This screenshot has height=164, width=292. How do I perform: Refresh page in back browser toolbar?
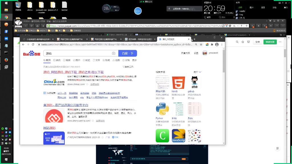tap(31, 26)
